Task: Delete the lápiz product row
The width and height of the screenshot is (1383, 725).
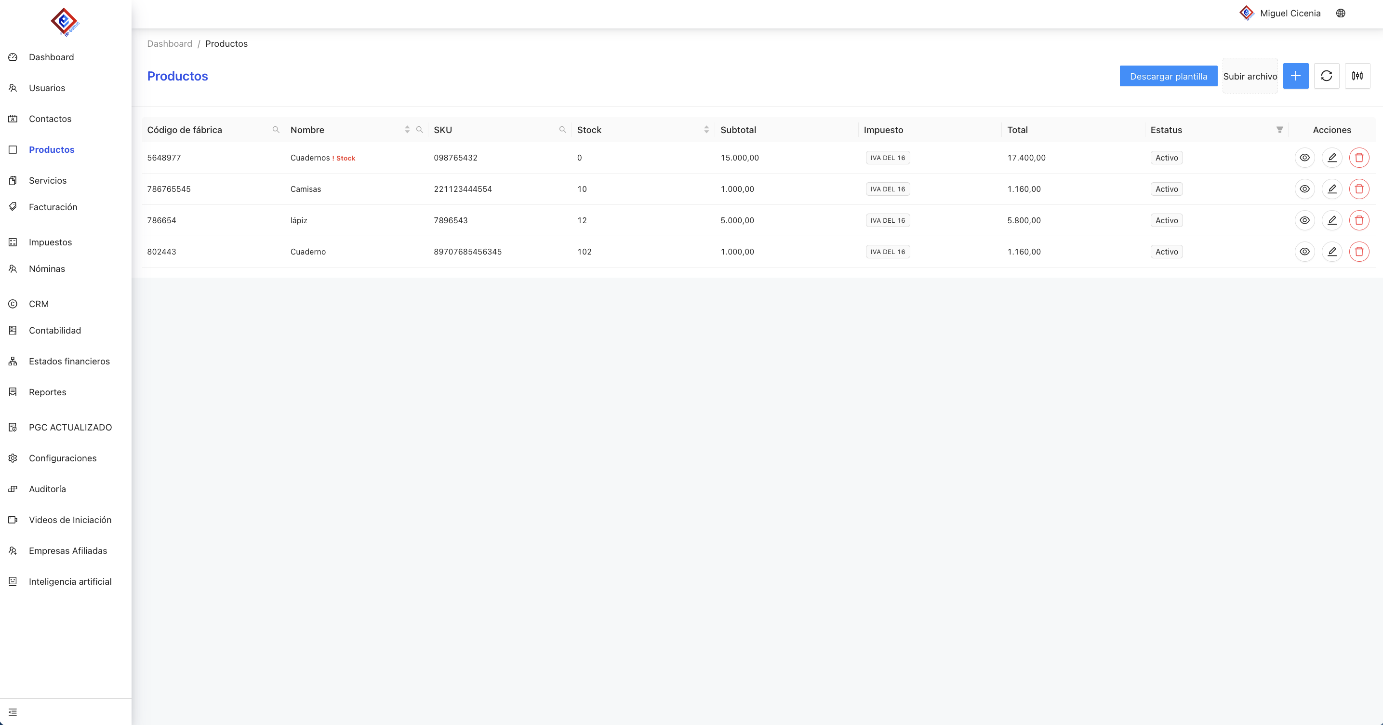Action: coord(1359,220)
